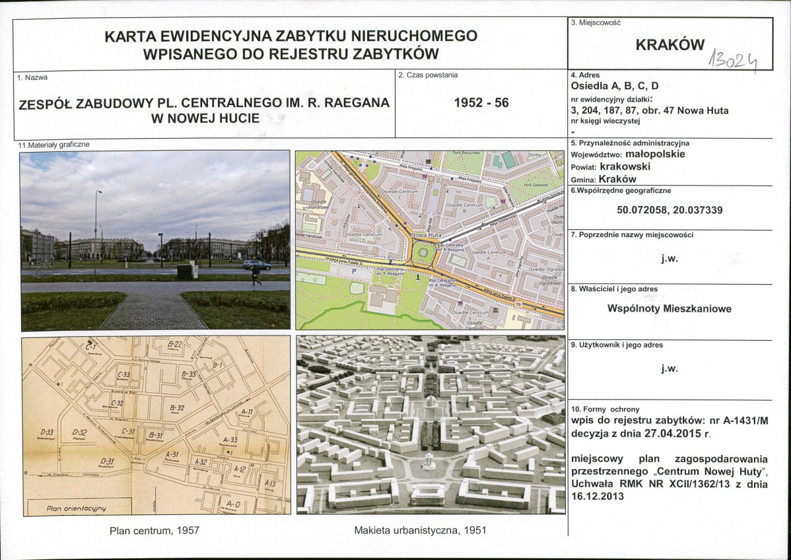Click block 'C-33' on the 1957 plan
791x560 pixels.
pos(123,374)
